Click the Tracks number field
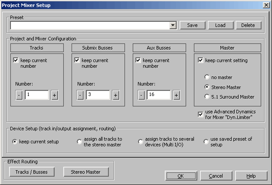272x185 pixels. click(x=37, y=95)
